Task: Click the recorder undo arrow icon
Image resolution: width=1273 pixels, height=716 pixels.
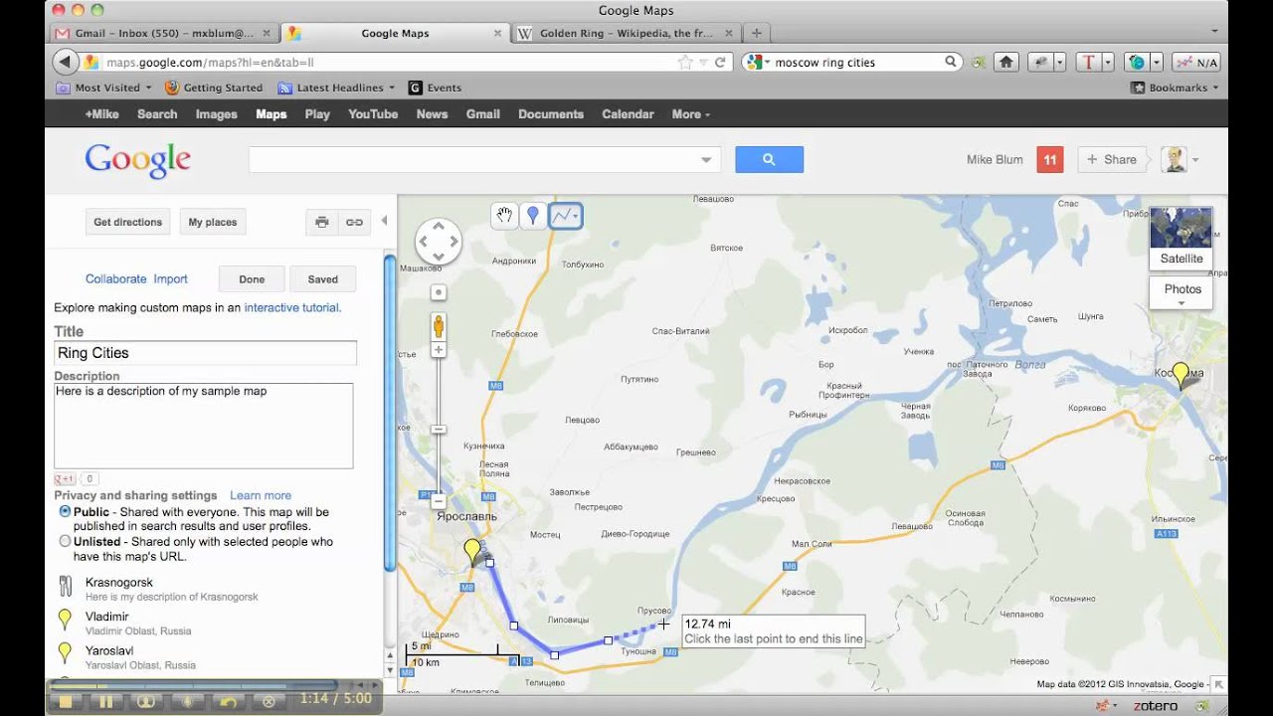Action: [227, 701]
